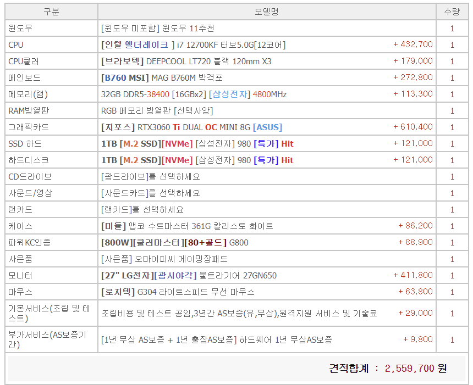Select the SSD 하드 category label

coord(25,144)
